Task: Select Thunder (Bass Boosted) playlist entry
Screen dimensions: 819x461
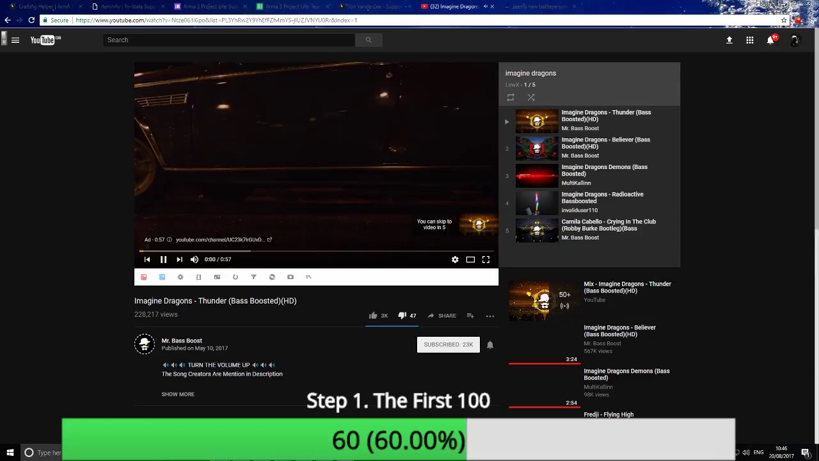Action: tap(589, 120)
